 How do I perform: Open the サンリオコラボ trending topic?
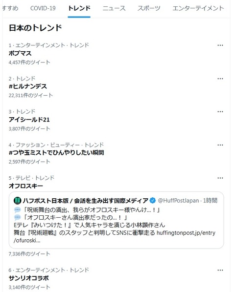28,278
